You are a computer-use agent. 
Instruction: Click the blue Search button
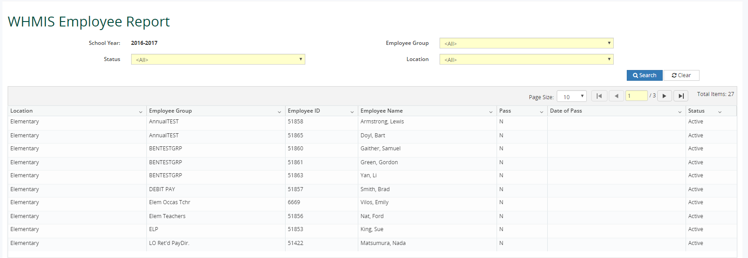point(644,75)
